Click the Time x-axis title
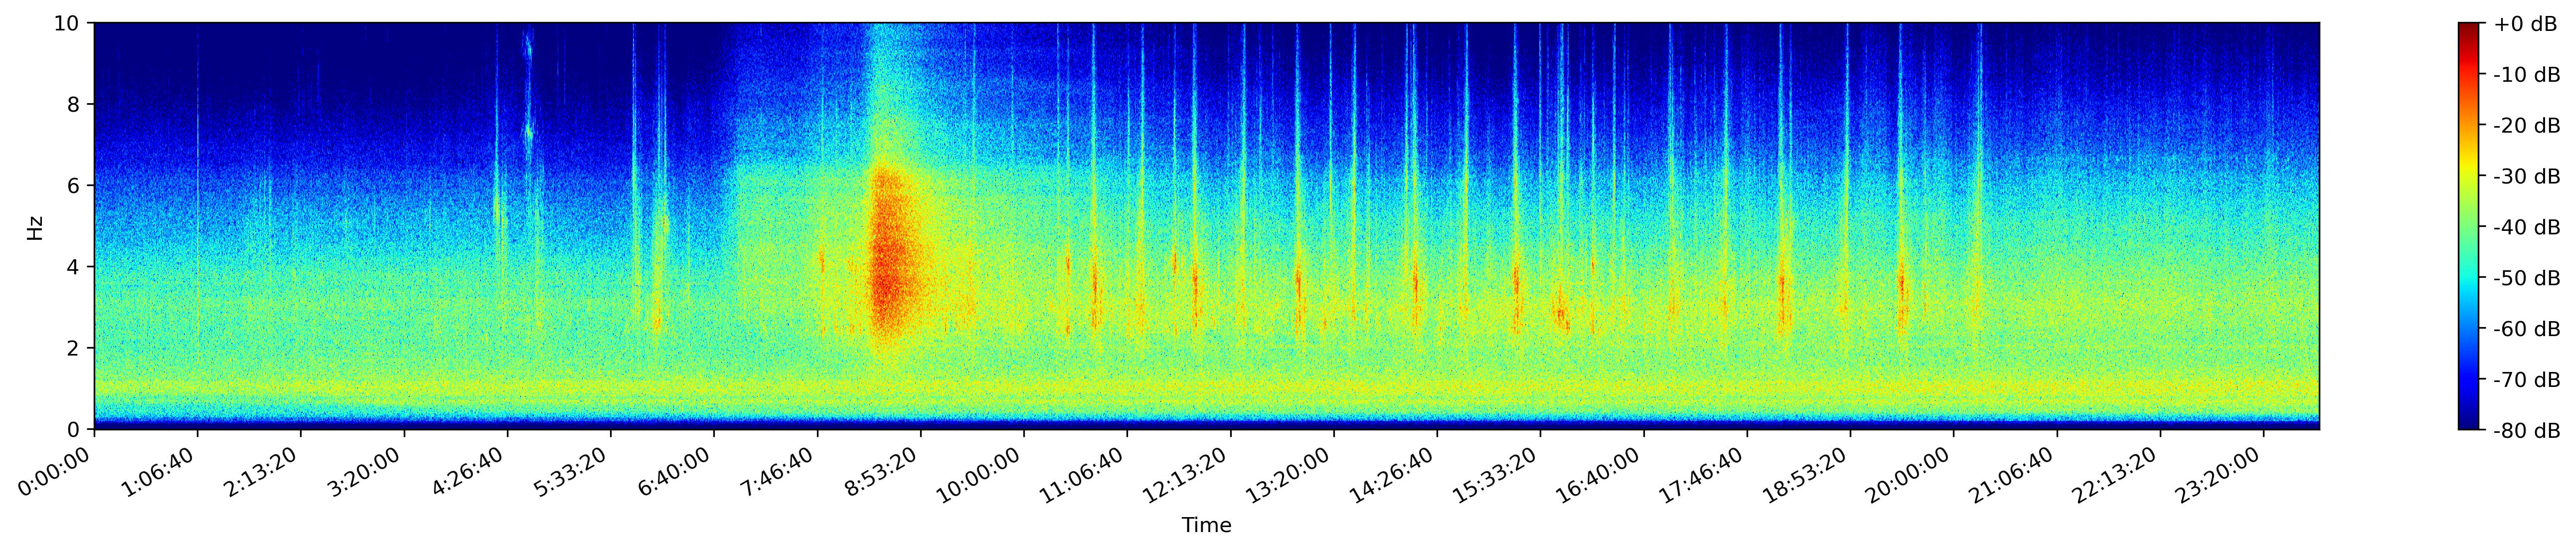Image resolution: width=2576 pixels, height=551 pixels. click(1206, 526)
